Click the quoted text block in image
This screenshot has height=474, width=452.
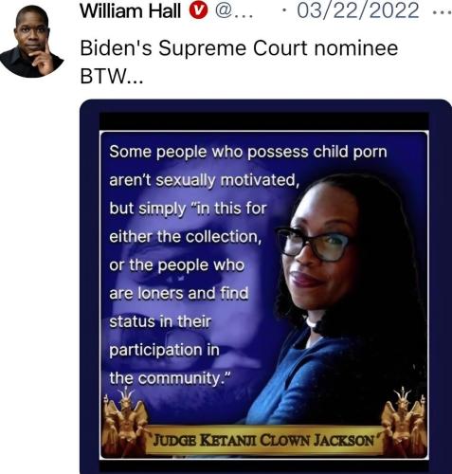(x=248, y=264)
